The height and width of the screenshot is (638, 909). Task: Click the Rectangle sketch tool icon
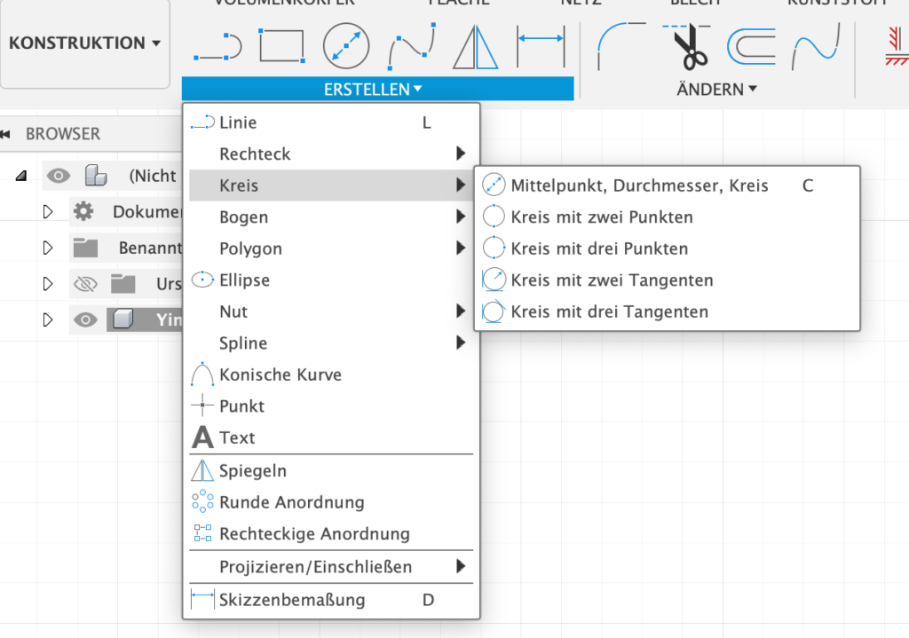282,46
